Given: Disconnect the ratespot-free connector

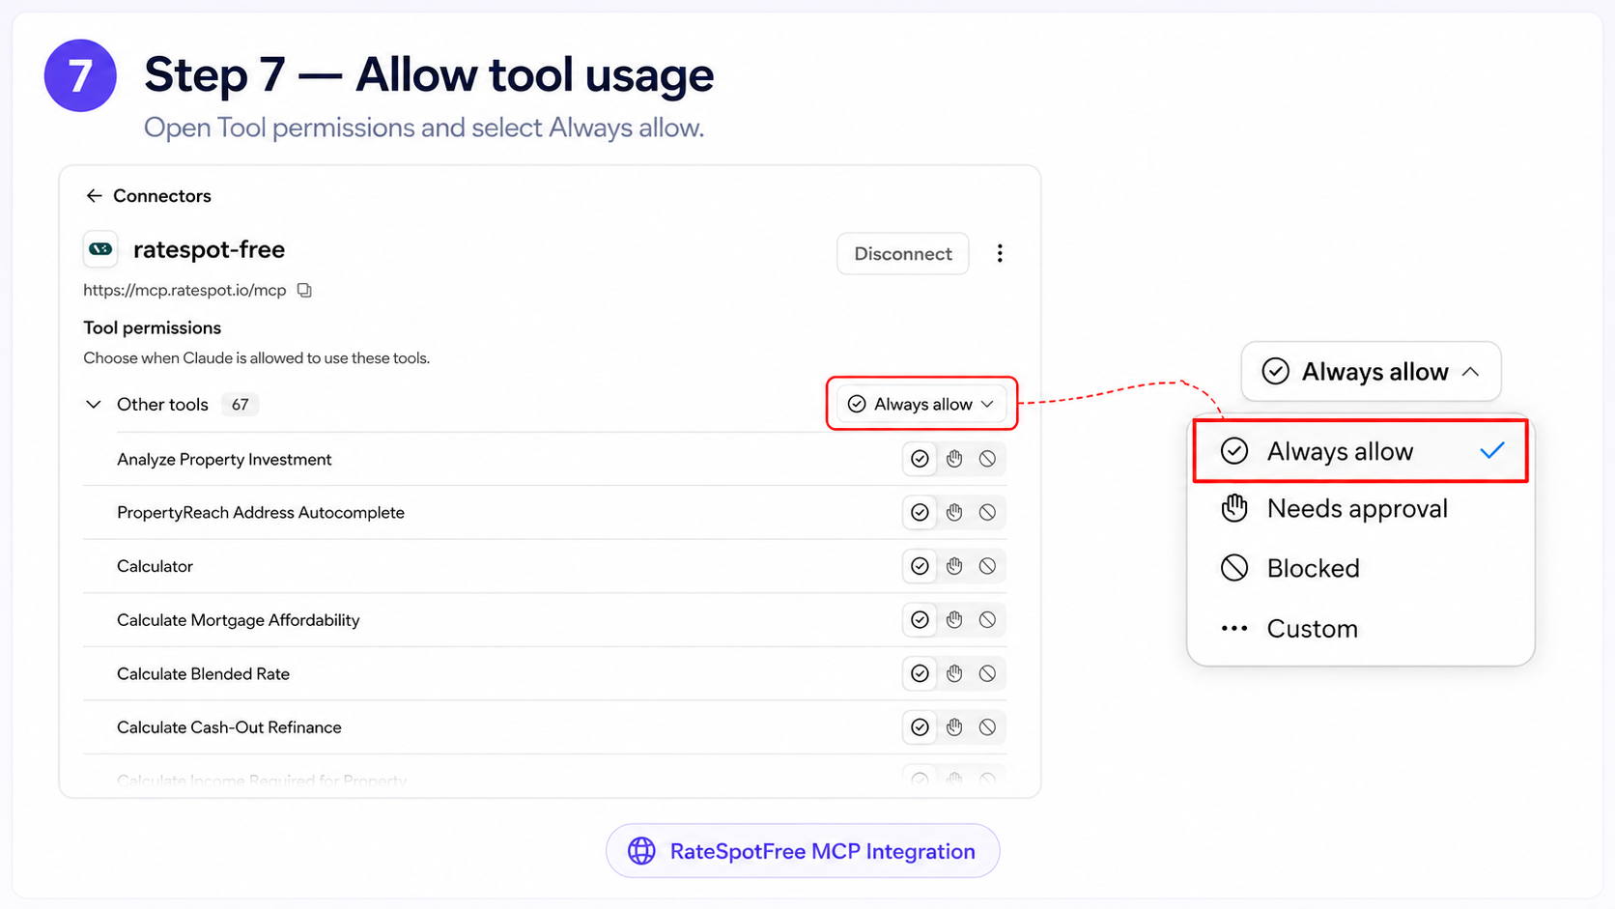Looking at the screenshot, I should point(903,253).
